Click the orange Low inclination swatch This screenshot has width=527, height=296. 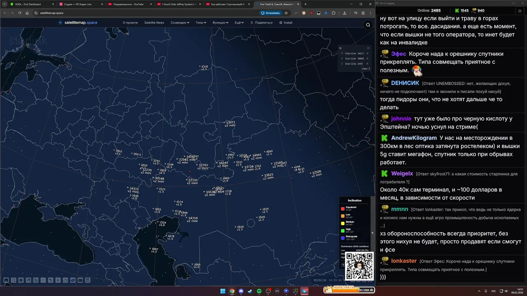343,216
